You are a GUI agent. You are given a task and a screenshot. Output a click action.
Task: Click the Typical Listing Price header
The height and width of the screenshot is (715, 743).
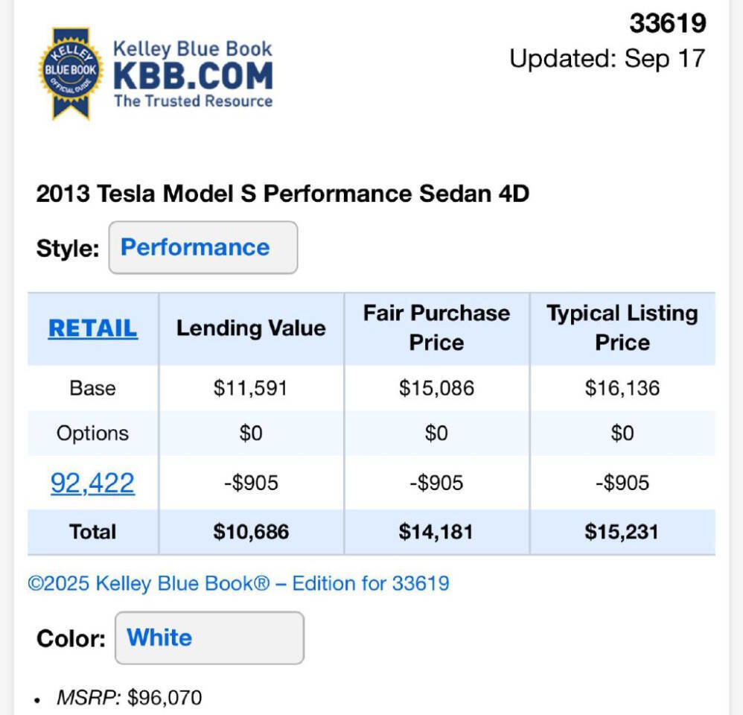click(x=622, y=328)
